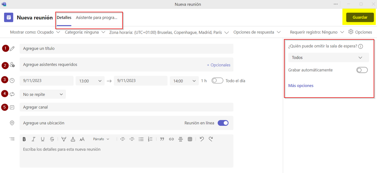Redo the last edit
This screenshot has width=377, height=173.
[x=211, y=139]
